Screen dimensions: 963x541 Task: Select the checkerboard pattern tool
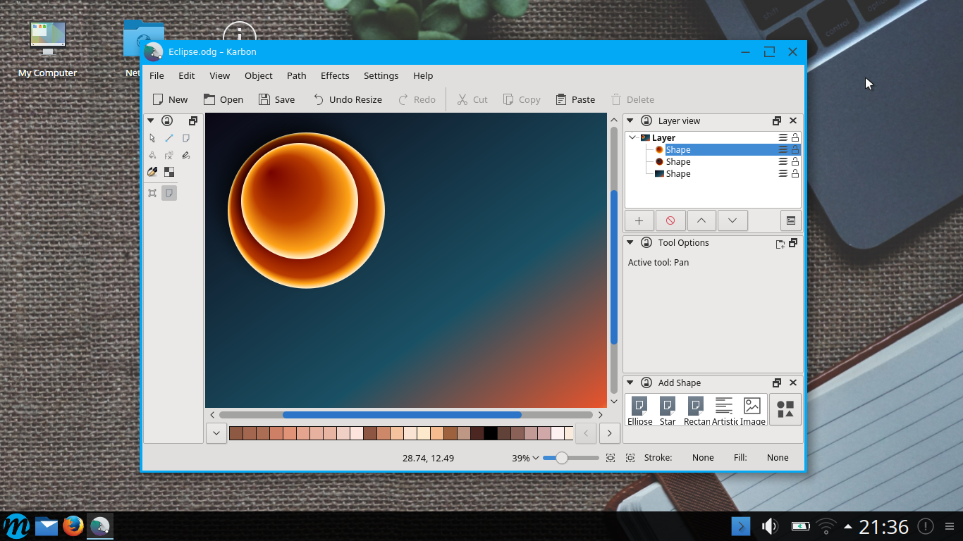[x=169, y=172]
